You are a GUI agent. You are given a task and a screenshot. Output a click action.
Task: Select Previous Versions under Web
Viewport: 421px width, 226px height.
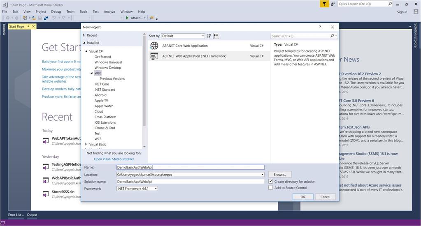tap(112, 78)
